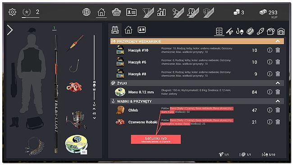Viewport: 293px width, 165px height.
Task: Open the world map globe
Action: click(x=87, y=12)
